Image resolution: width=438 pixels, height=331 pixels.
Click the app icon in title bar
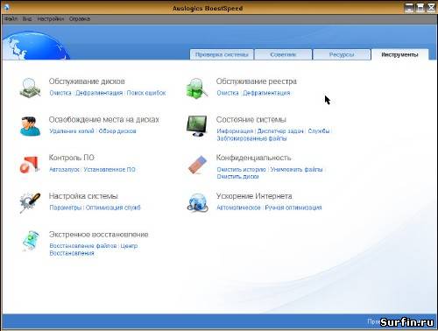(x=6, y=7)
